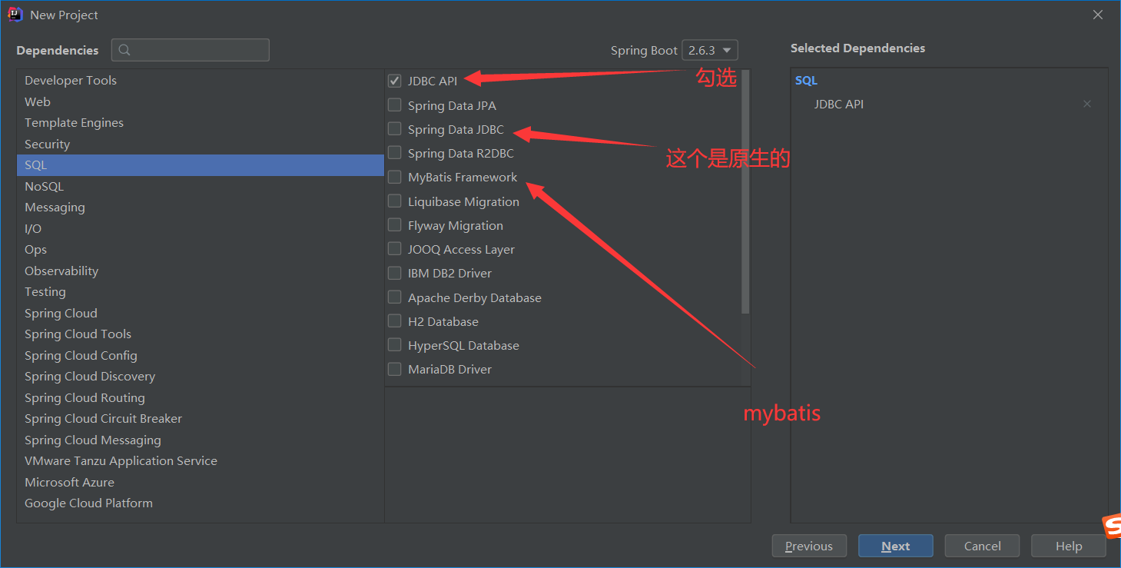The image size is (1121, 568).
Task: Open the Web dependency category
Action: pyautogui.click(x=200, y=101)
